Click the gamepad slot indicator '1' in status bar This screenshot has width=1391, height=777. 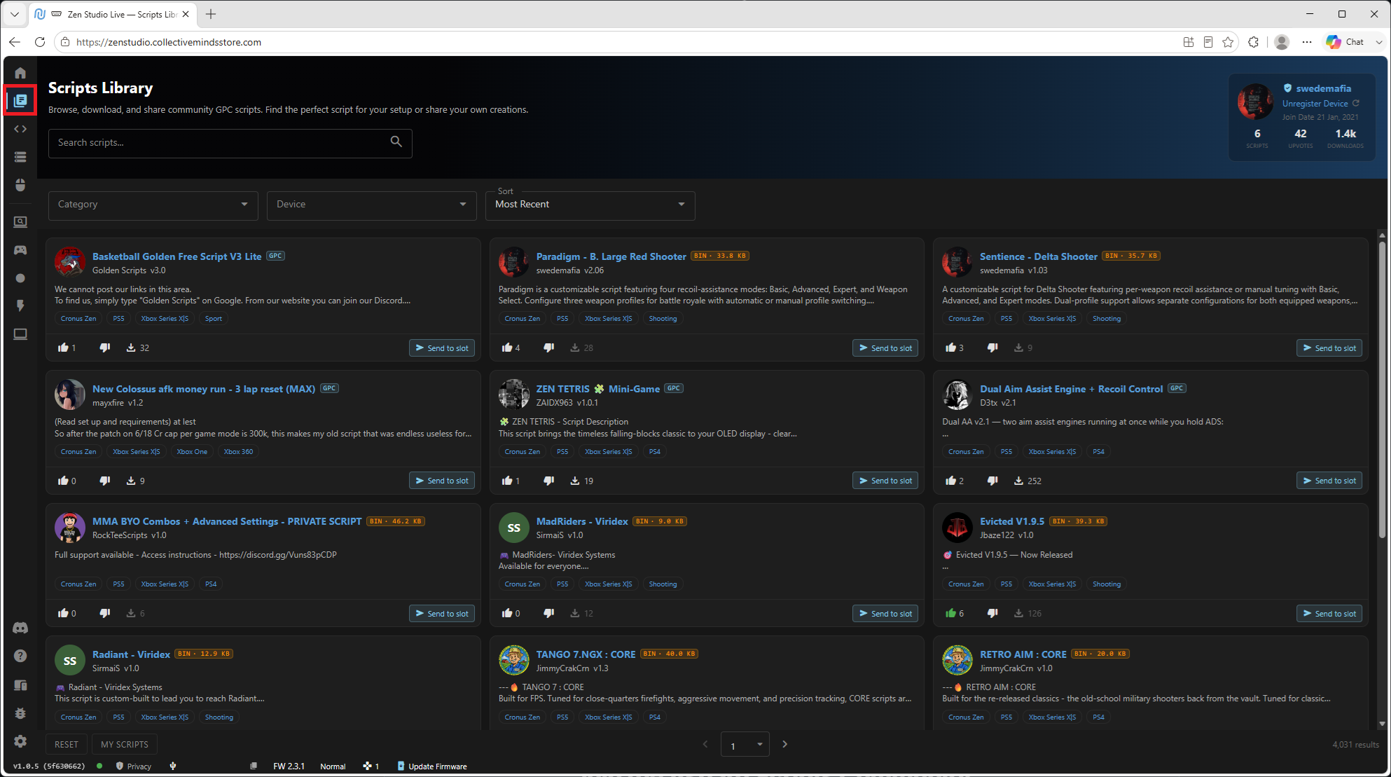(x=371, y=766)
